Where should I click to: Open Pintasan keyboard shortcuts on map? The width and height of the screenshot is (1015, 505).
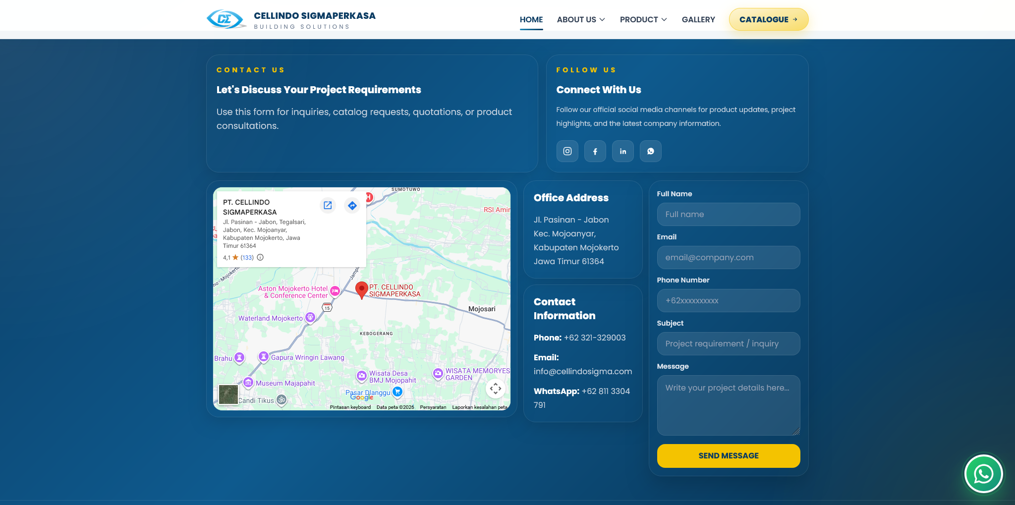(350, 407)
